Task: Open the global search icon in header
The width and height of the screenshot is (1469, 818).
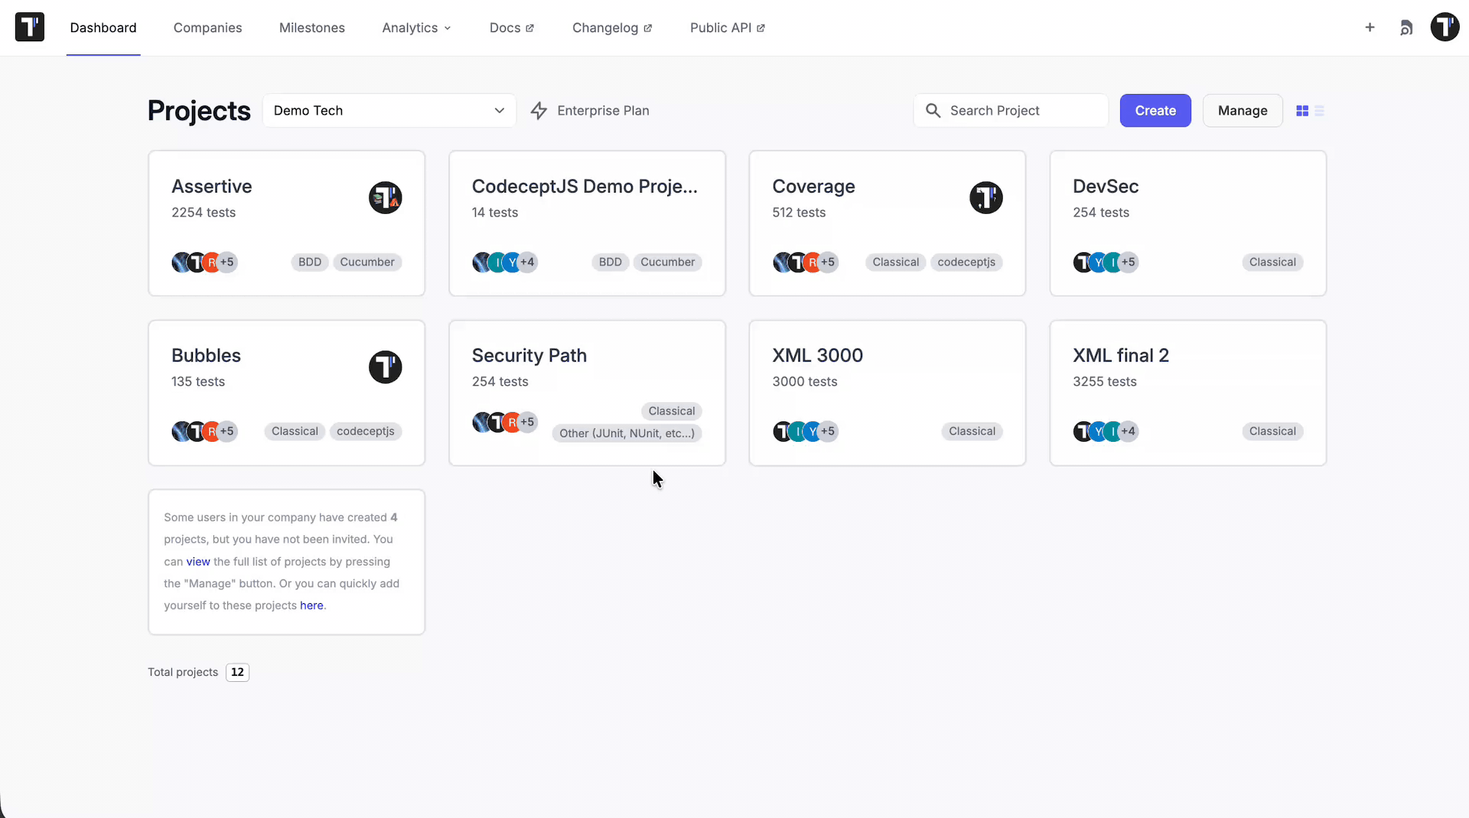Action: 1406,28
